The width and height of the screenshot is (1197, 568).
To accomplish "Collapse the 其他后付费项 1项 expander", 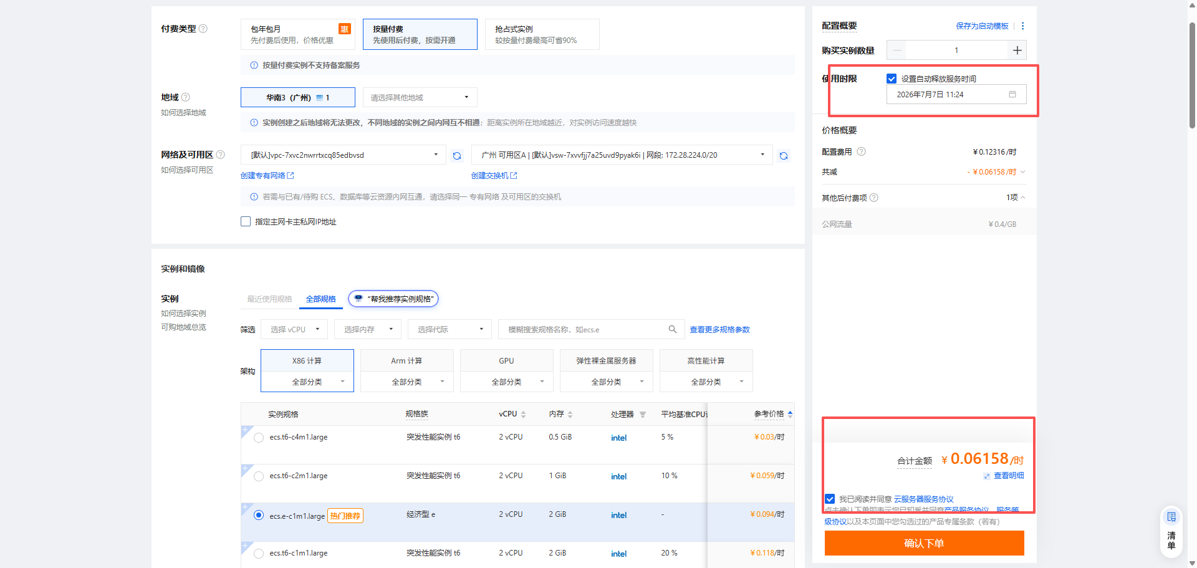I will point(1016,198).
